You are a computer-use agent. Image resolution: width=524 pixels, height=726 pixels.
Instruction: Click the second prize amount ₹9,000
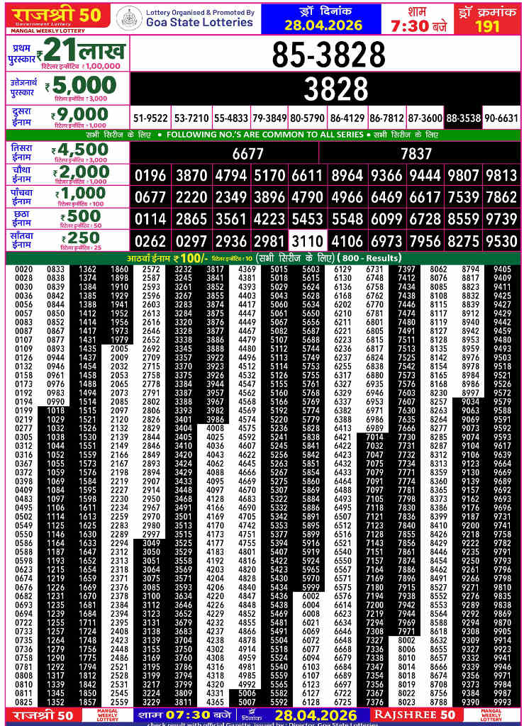click(79, 114)
